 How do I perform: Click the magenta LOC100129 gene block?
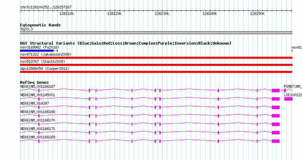pyautogui.click(x=288, y=99)
